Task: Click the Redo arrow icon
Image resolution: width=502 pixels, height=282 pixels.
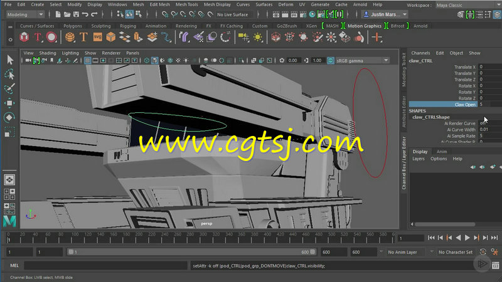Action: pos(94,14)
